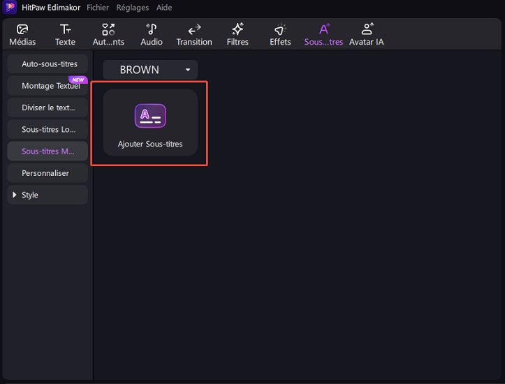Select Sous-titres M... option
Viewport: 505px width, 384px height.
click(x=47, y=152)
